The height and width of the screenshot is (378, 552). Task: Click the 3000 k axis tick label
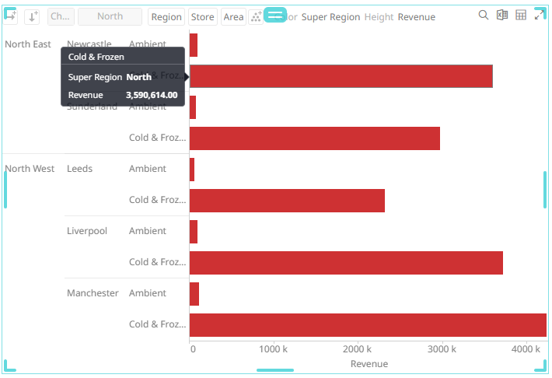tap(442, 349)
